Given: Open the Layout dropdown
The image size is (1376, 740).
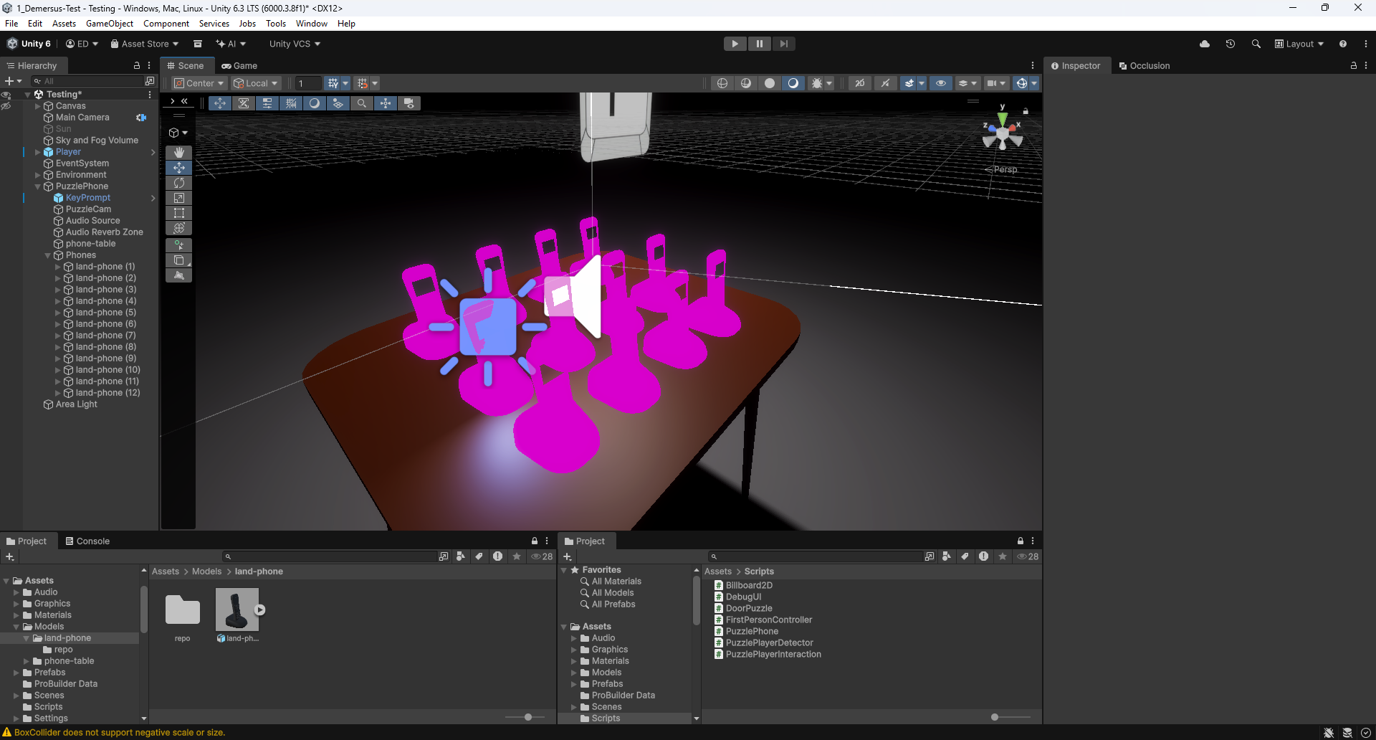Looking at the screenshot, I should pos(1299,44).
